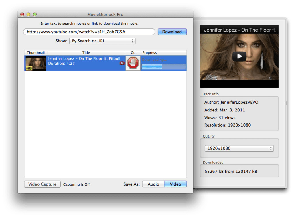Click the Author: JenniferLopezVEVO text
This screenshot has height=218, width=292.
pyautogui.click(x=231, y=102)
